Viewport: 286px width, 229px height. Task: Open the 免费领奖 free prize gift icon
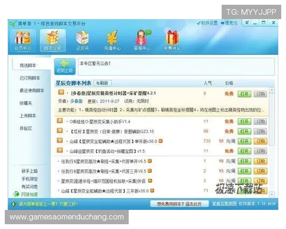click(172, 41)
